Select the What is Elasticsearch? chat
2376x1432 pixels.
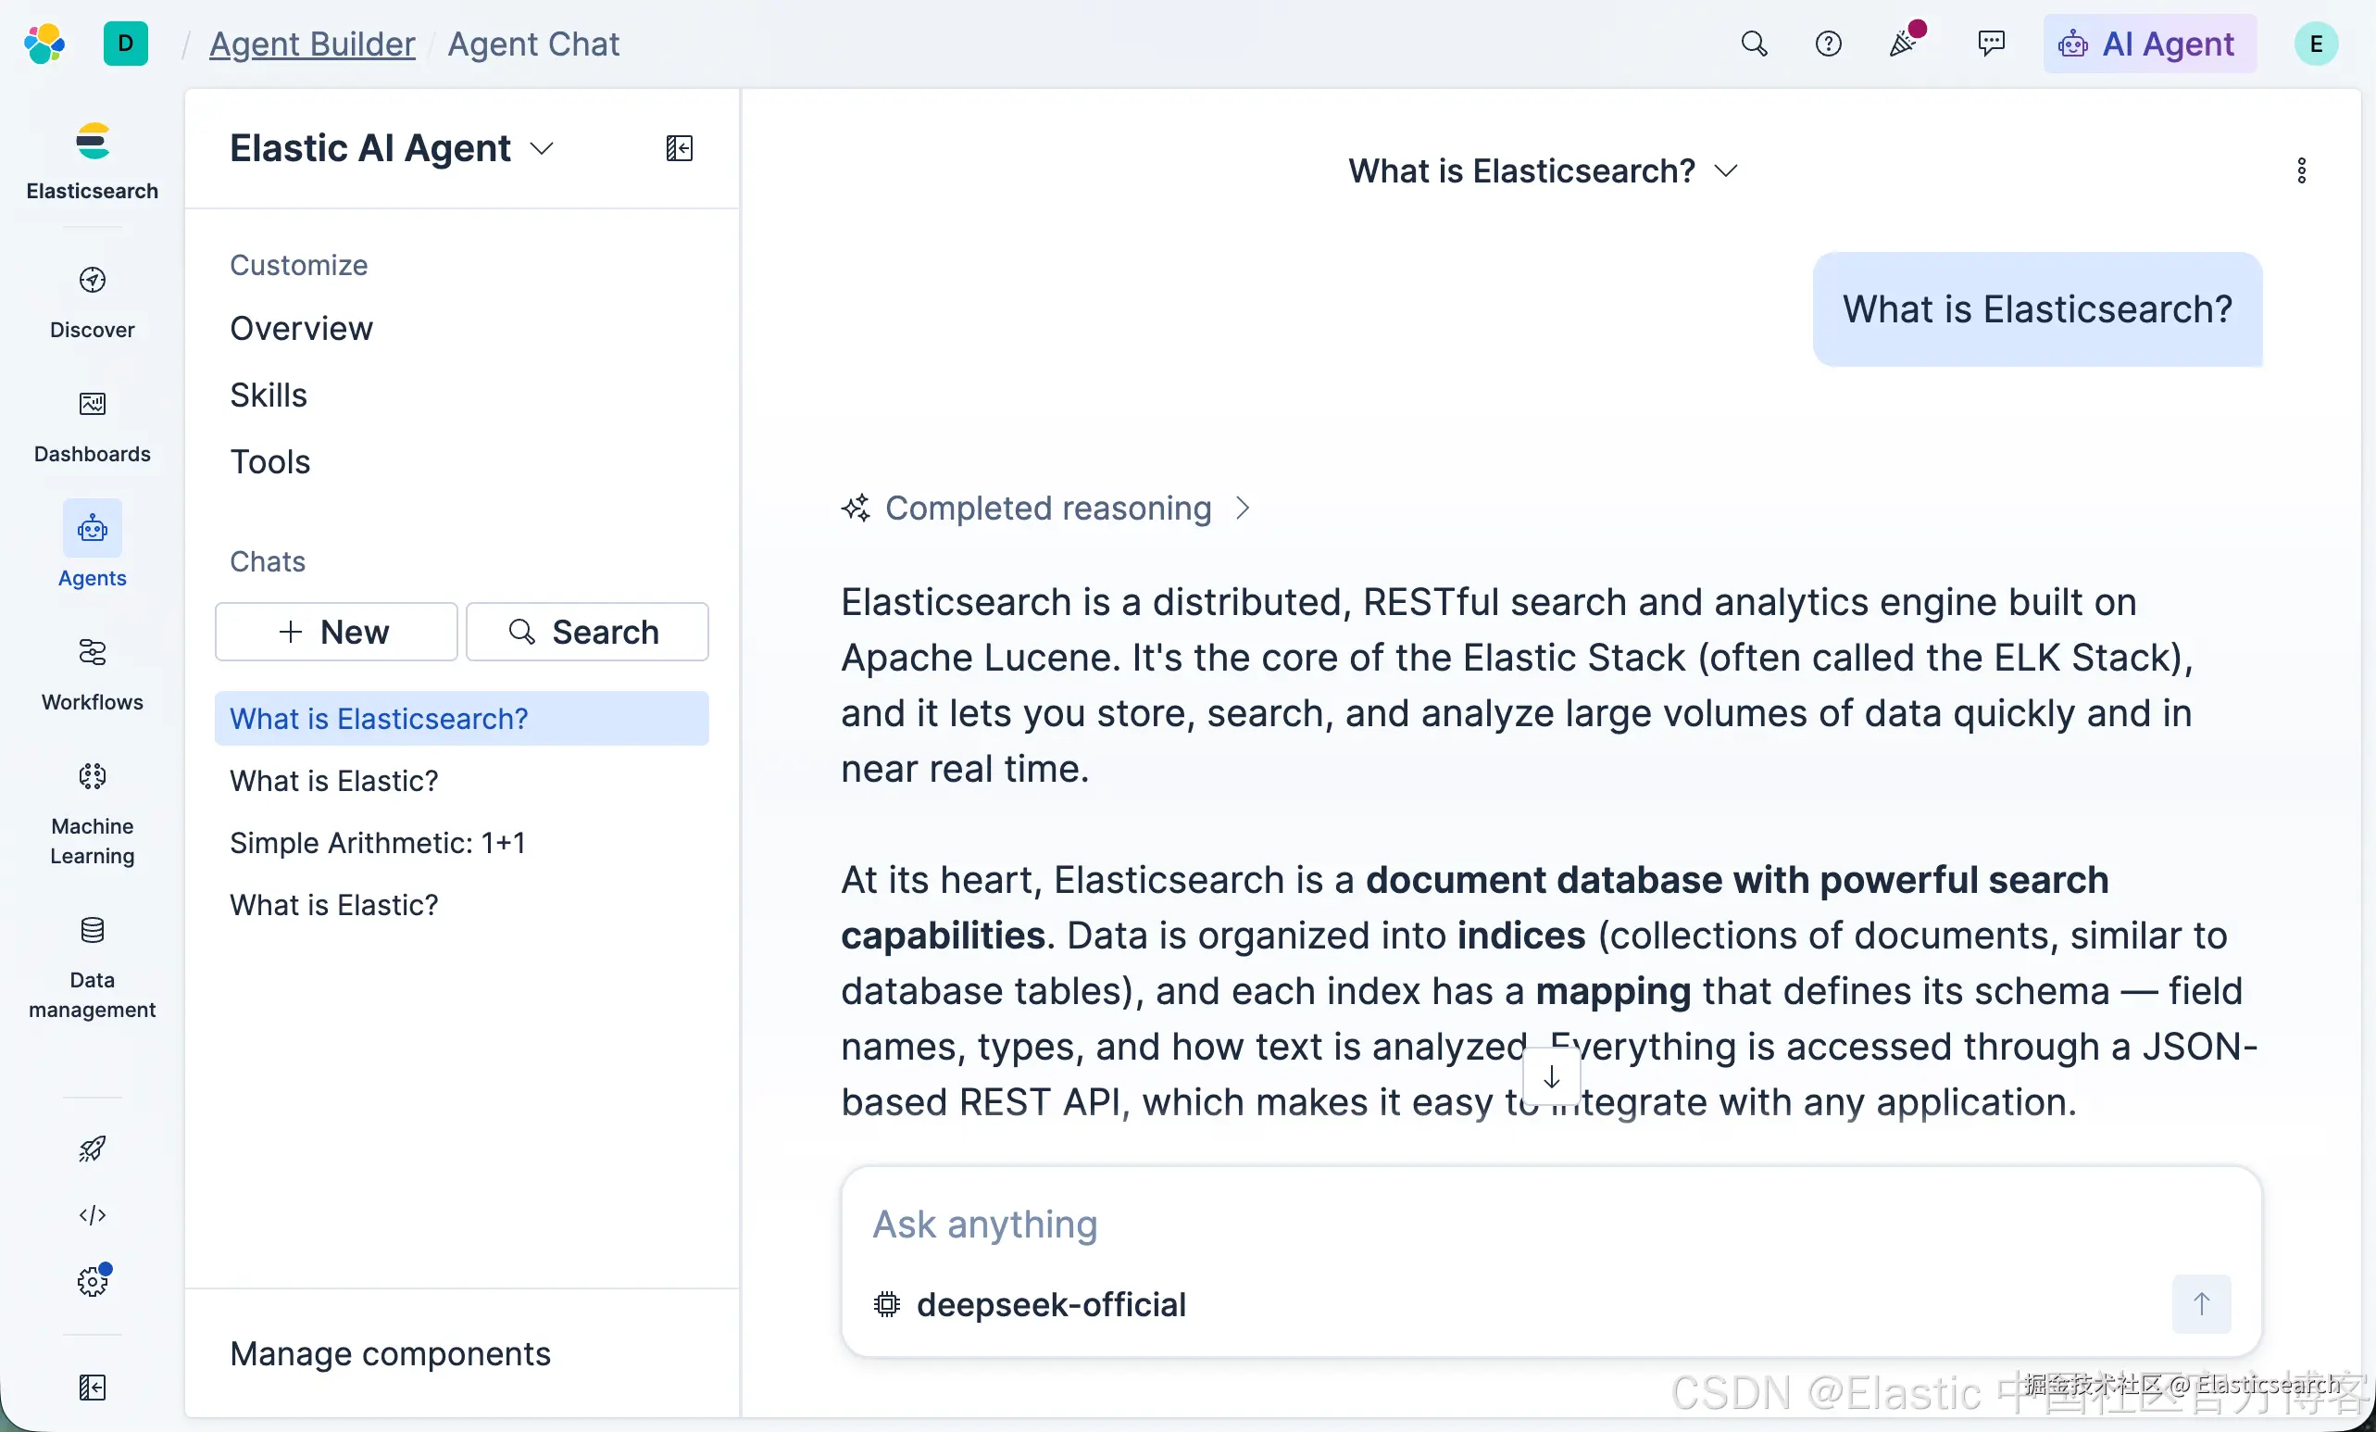point(462,719)
